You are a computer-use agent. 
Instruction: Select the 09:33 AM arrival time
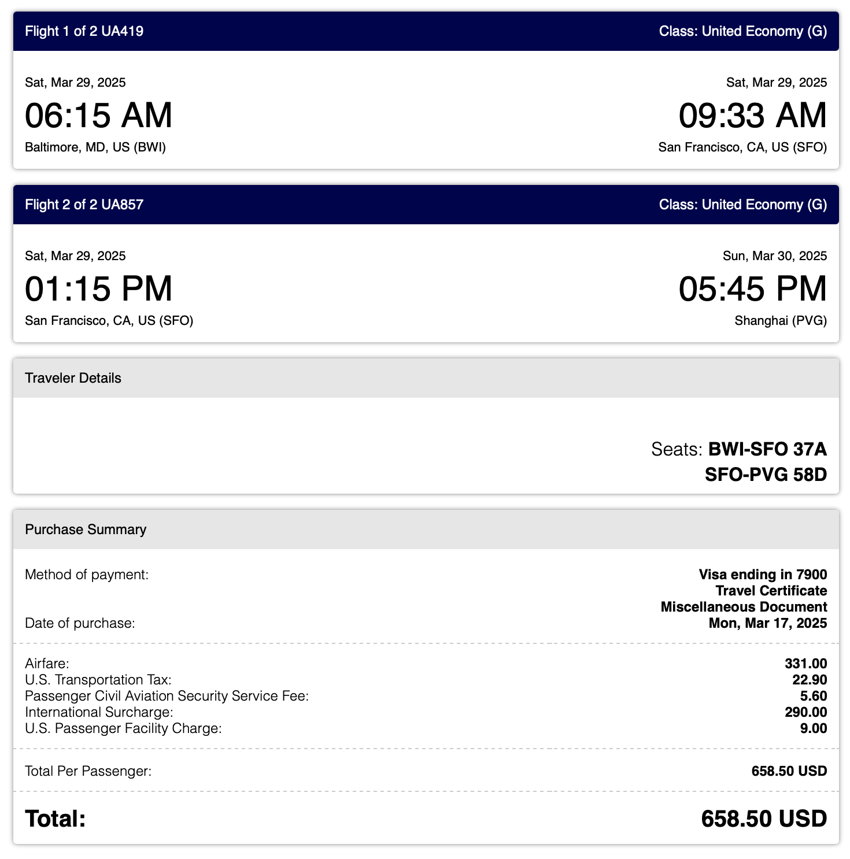(752, 115)
